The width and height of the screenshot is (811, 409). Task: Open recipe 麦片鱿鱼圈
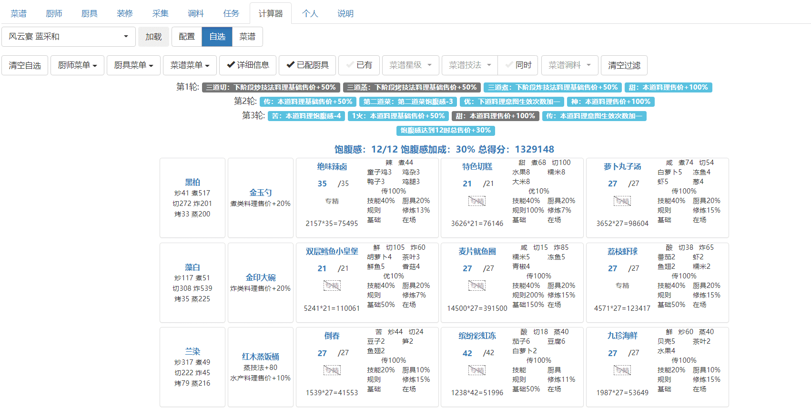(477, 252)
